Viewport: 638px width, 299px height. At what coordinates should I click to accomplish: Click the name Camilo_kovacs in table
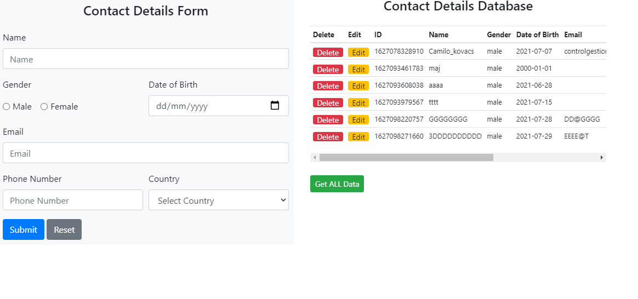click(x=451, y=51)
